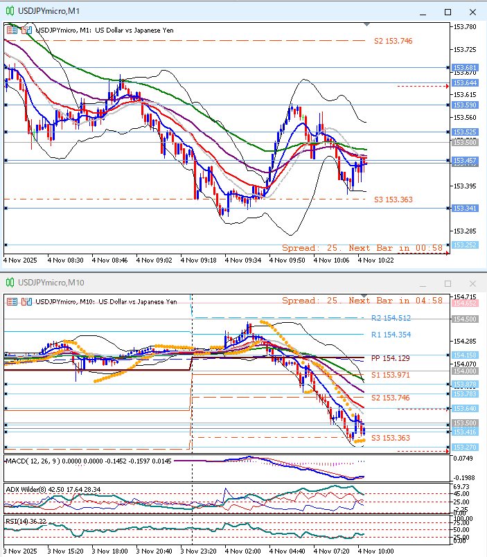Select the chart shift triangle on M1 chart
This screenshot has width=487, height=557.
click(368, 24)
